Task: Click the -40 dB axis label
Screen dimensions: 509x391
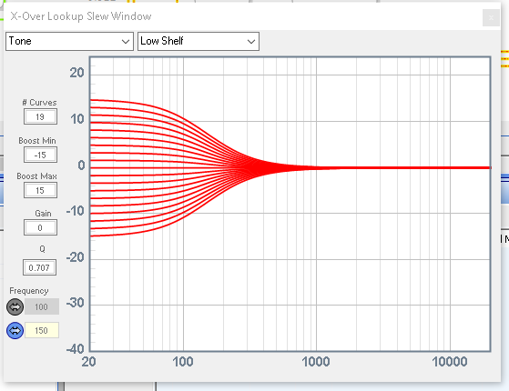Action: [x=76, y=349]
